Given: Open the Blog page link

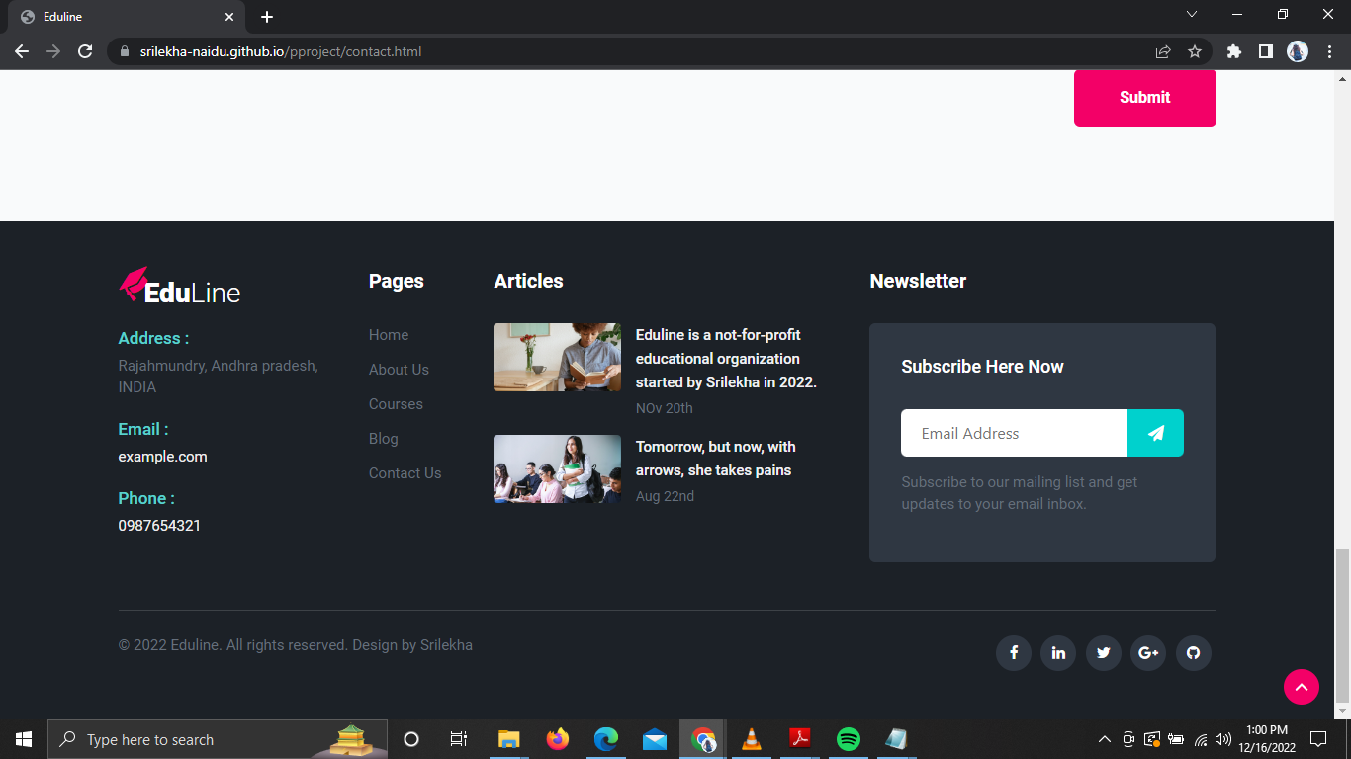Looking at the screenshot, I should (383, 438).
